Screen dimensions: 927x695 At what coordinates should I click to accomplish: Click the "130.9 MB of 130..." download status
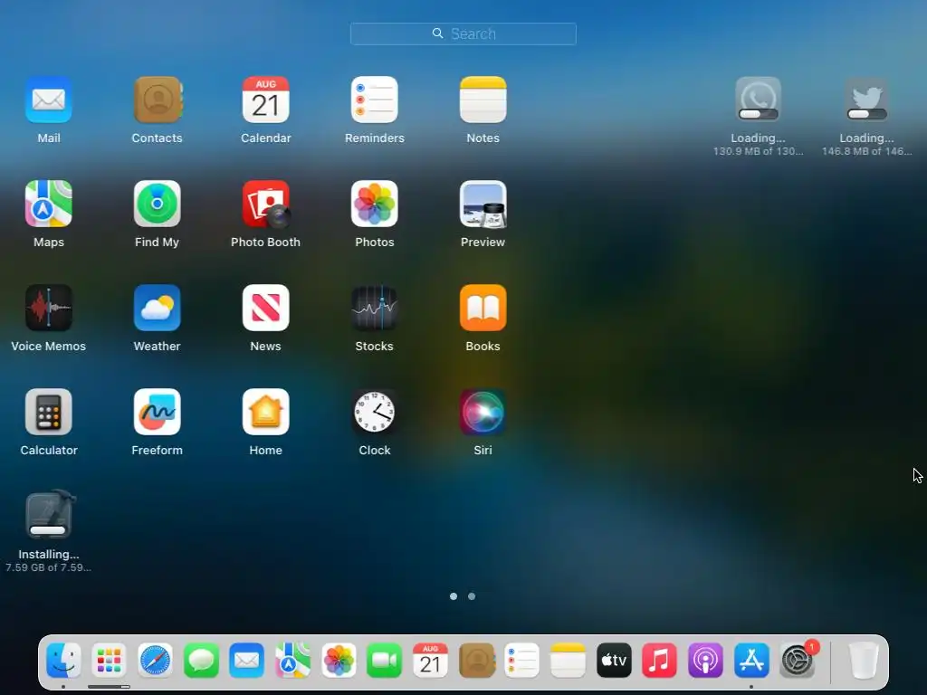coord(758,151)
